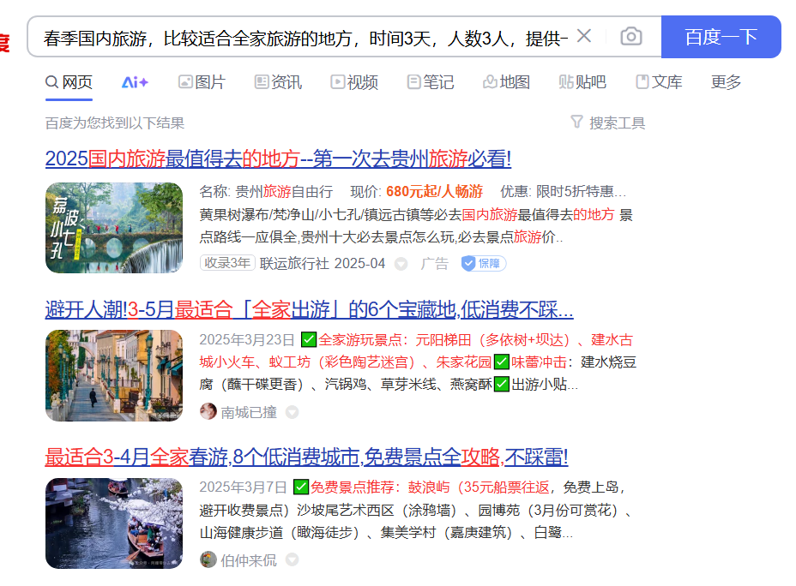Open result 避开人潮!3-5月最适合全家出游
This screenshot has height=586, width=796.
pos(309,309)
